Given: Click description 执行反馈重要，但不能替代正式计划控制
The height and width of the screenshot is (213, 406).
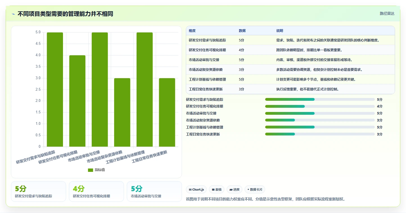Looking at the screenshot, I should 308,89.
